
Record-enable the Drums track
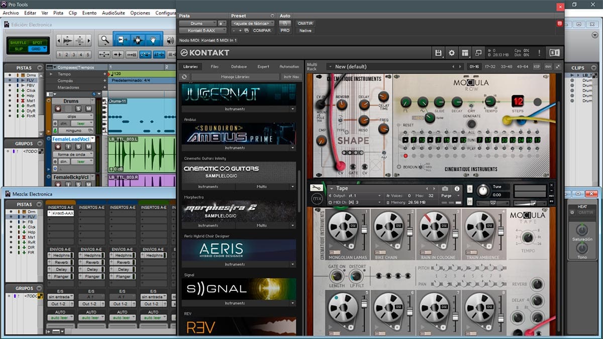pos(58,108)
